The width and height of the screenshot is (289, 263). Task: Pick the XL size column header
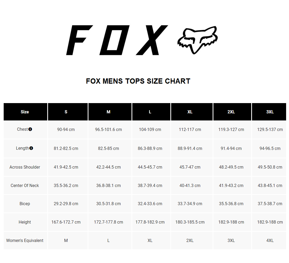(x=190, y=112)
